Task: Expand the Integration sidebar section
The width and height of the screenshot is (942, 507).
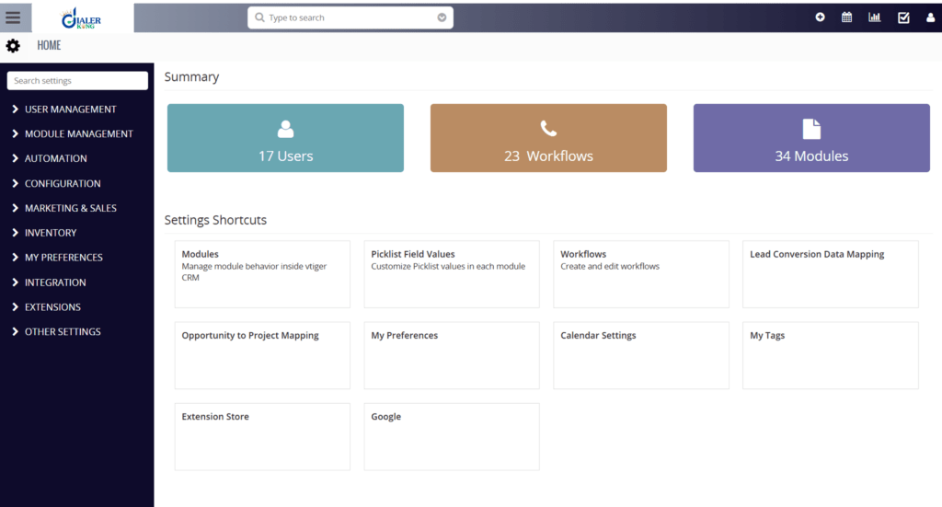Action: click(x=55, y=282)
